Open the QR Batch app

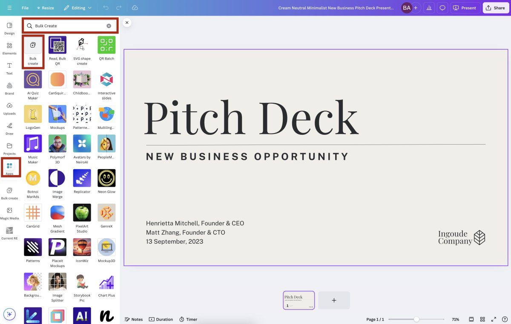106,45
